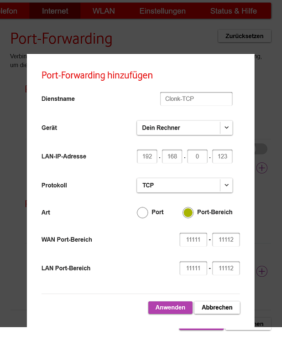The image size is (282, 341).
Task: Click the WAN port range start field
Action: tap(193, 239)
